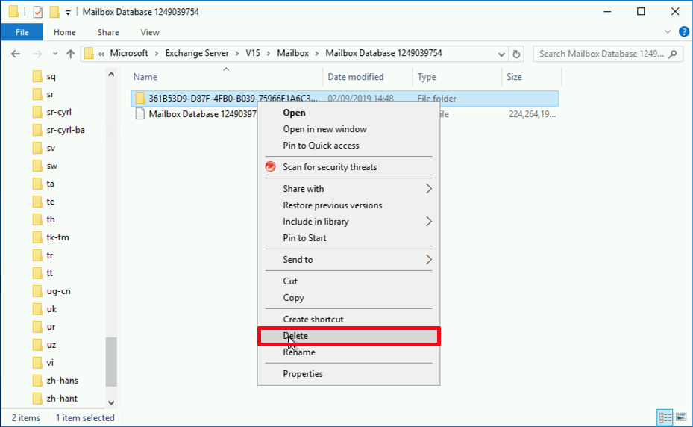The width and height of the screenshot is (693, 427).
Task: Open the sr-cyrl folder in navigation pane
Action: pyautogui.click(x=59, y=112)
